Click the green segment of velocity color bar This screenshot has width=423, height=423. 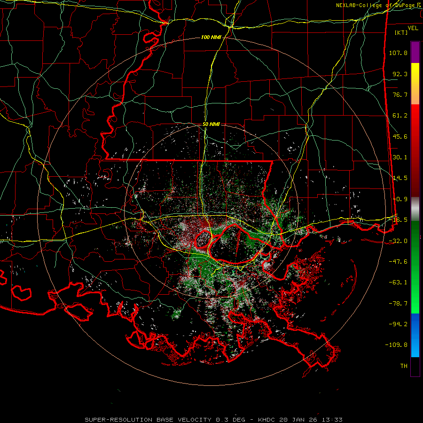[x=415, y=267]
